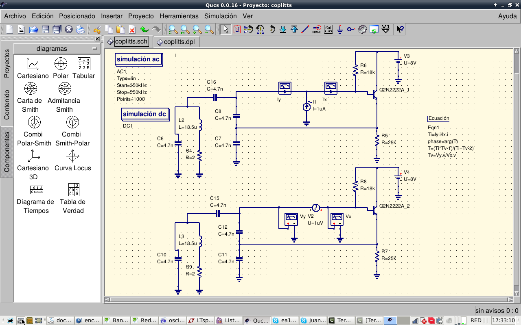Insert a Port symbol from toolbar
Image resolution: width=521 pixels, height=325 pixels.
tap(351, 29)
